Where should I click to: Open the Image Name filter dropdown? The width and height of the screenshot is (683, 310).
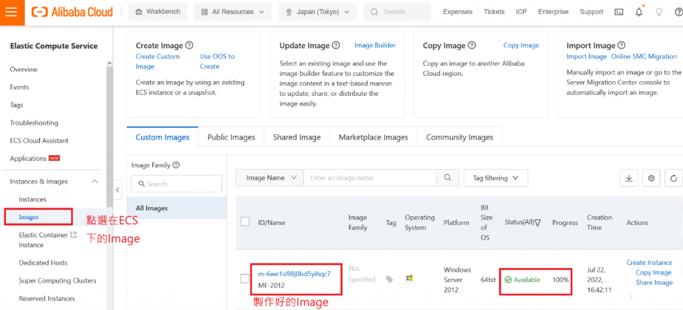pyautogui.click(x=269, y=178)
